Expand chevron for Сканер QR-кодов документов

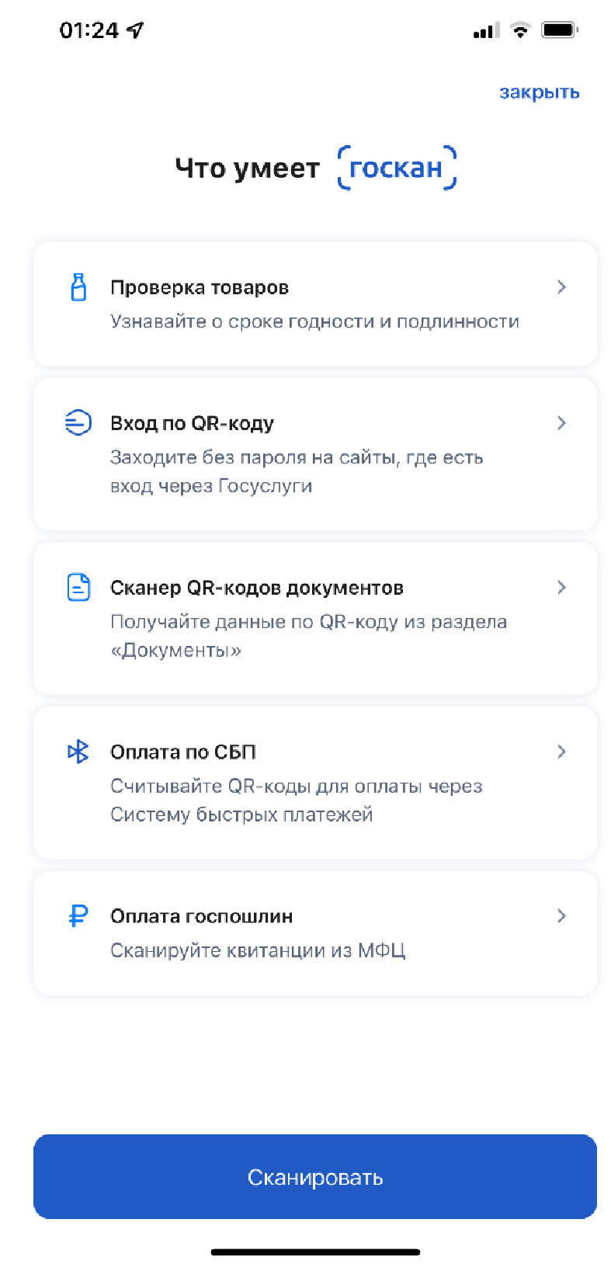point(561,588)
